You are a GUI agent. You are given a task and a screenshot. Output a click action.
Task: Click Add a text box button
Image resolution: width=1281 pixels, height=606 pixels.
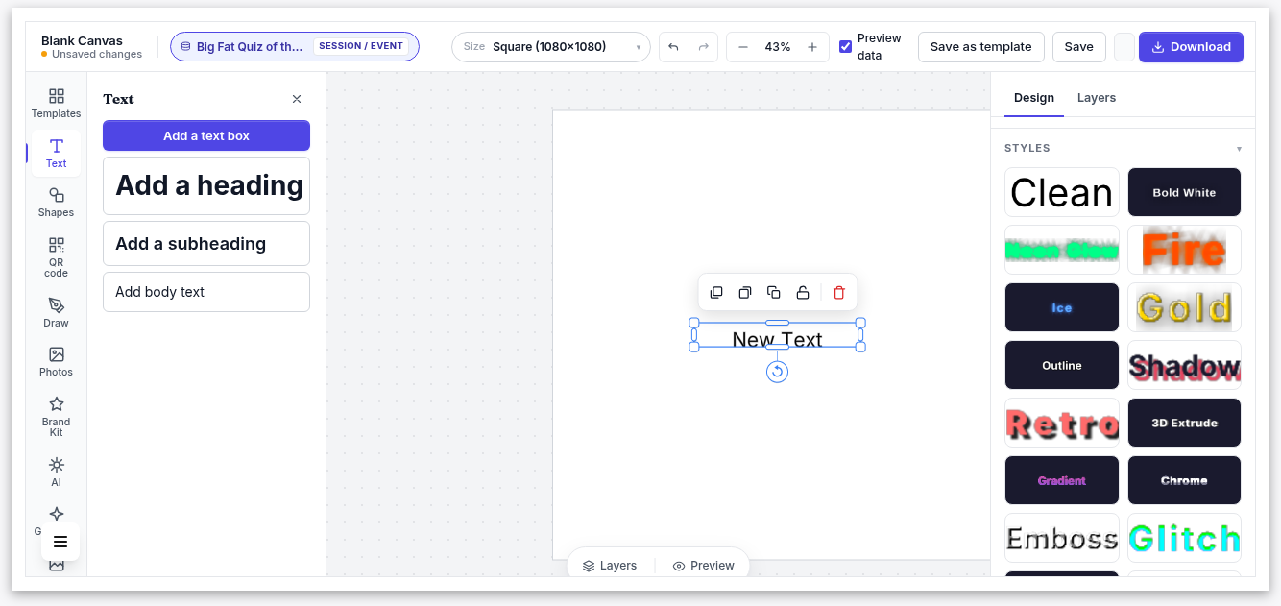(206, 135)
